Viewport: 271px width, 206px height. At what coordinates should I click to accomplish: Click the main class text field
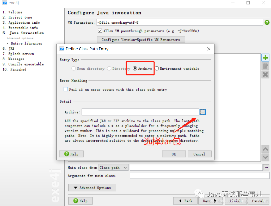(196, 167)
